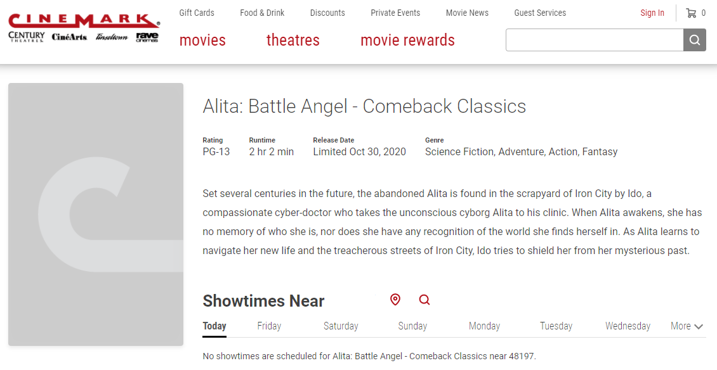This screenshot has height=370, width=717.
Task: Switch to the Friday showtimes tab
Action: point(269,326)
